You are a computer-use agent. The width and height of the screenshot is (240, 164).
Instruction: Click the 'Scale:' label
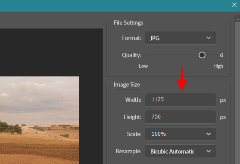pyautogui.click(x=134, y=134)
